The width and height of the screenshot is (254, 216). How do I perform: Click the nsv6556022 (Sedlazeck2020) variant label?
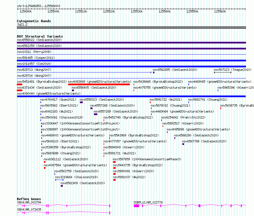pos(39,40)
